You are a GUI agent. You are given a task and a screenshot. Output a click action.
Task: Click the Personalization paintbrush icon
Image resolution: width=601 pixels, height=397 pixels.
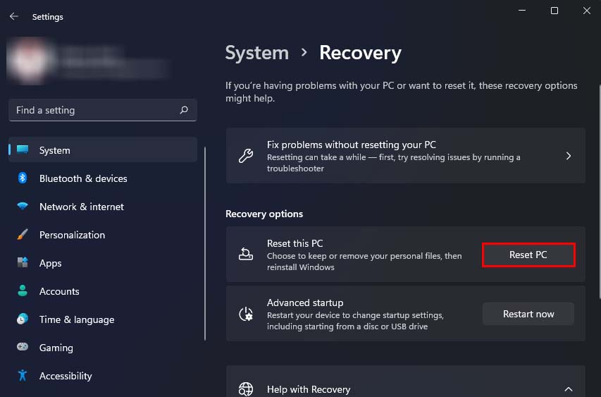tap(23, 235)
